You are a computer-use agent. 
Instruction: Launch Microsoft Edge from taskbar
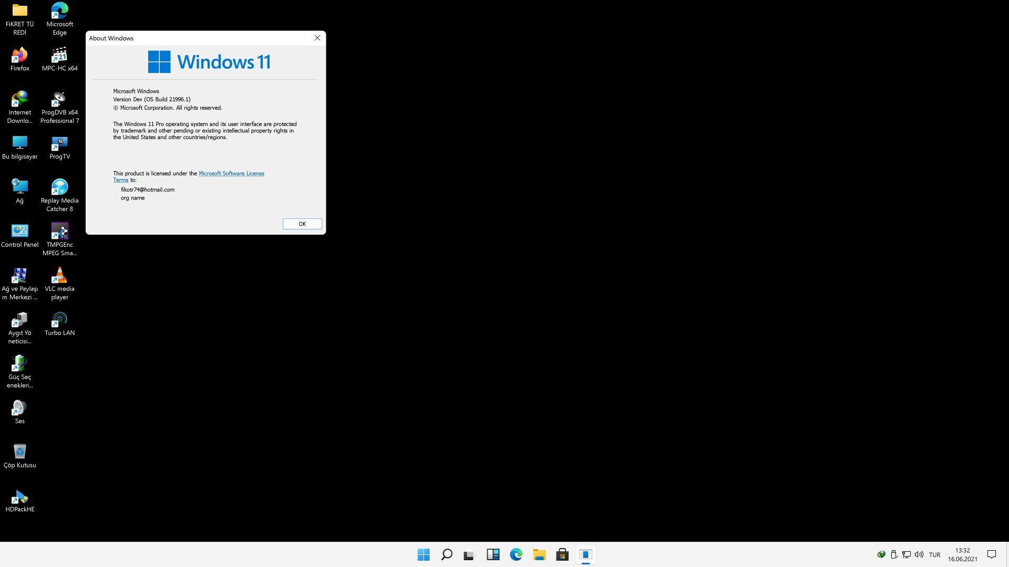pyautogui.click(x=516, y=554)
